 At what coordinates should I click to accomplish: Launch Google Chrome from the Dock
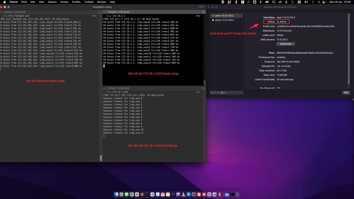(132, 195)
